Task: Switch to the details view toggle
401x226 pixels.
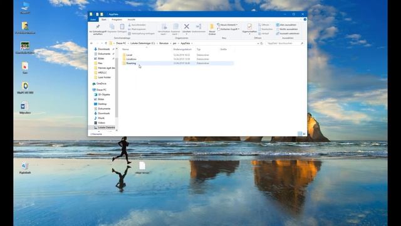Action: [x=299, y=134]
